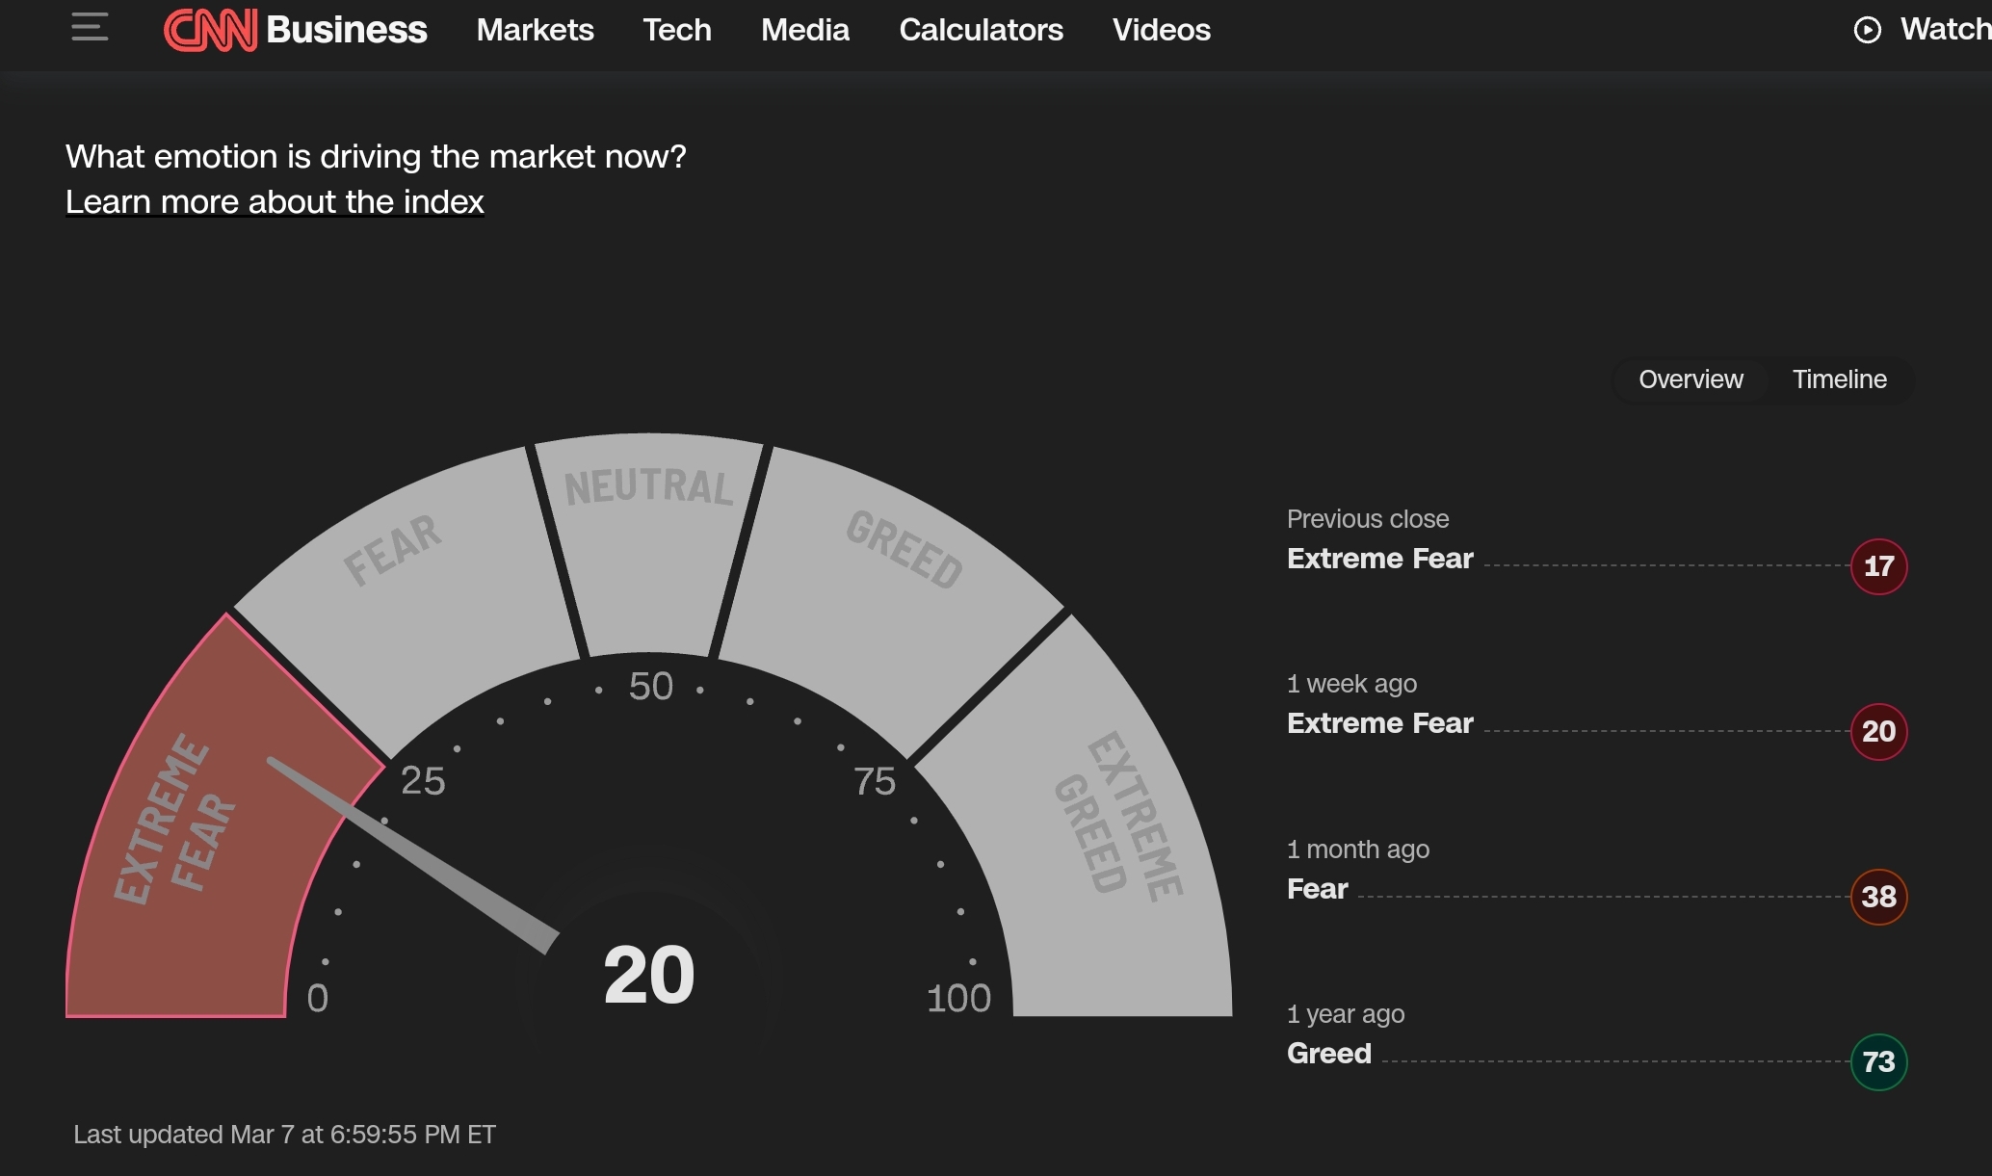Viewport: 1992px width, 1176px height.
Task: Open the Markets menu item
Action: pos(535,30)
